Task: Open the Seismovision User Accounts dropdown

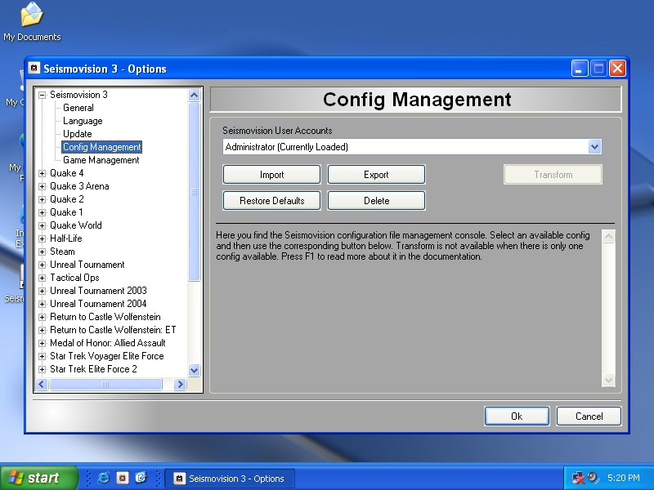Action: point(594,147)
